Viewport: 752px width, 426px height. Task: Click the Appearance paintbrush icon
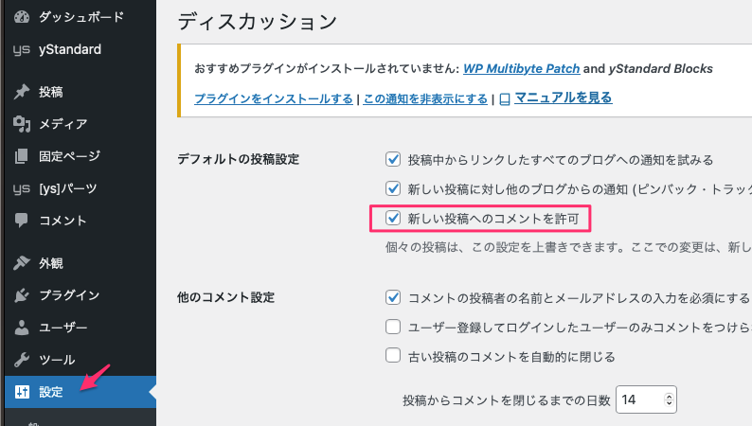click(22, 263)
